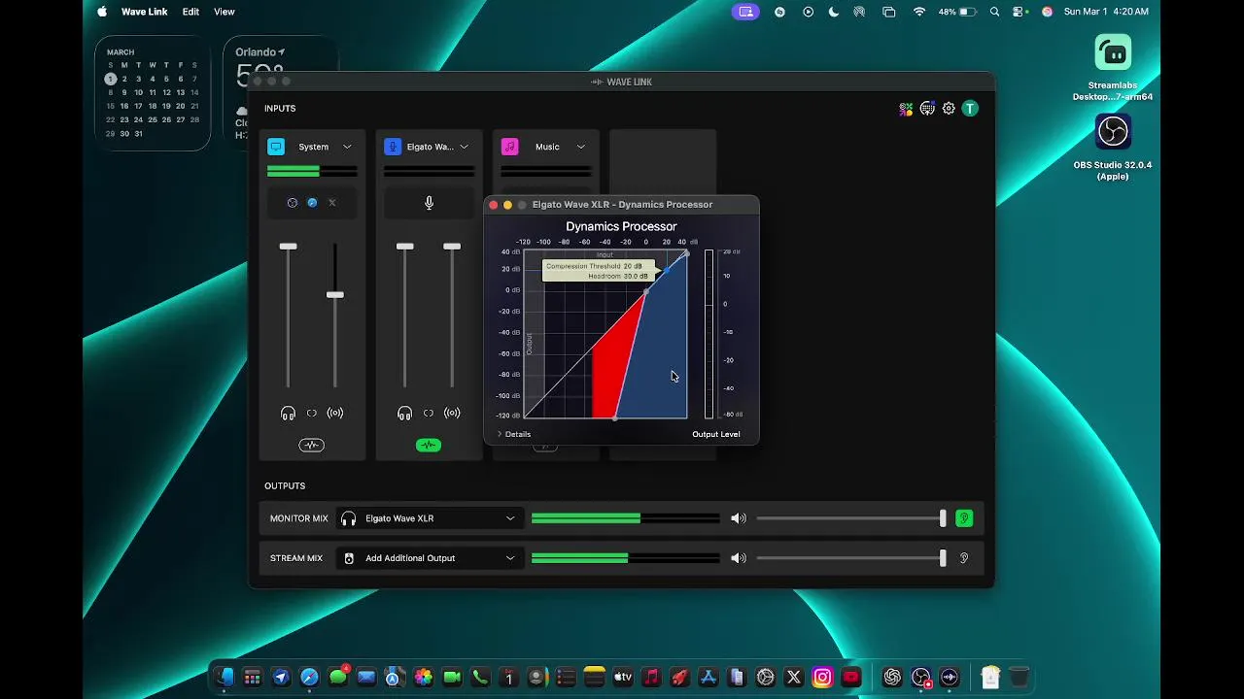This screenshot has height=699, width=1244.
Task: Expand Music channel dropdown chevron
Action: point(580,147)
